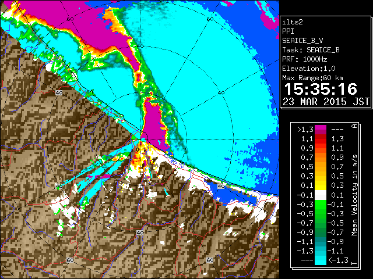Viewport: 373px width, 279px height.
Task: Click the 'Mean Velocity in m/s' legend title
Action: tap(354, 195)
